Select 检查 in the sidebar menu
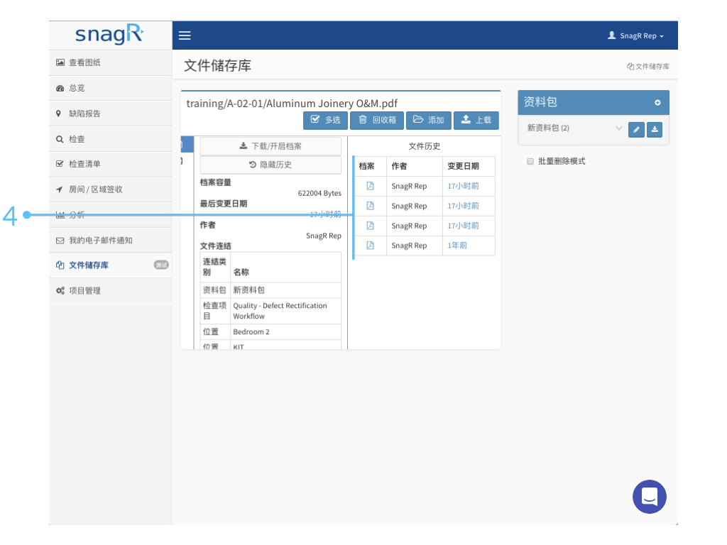The width and height of the screenshot is (727, 545). tap(110, 139)
